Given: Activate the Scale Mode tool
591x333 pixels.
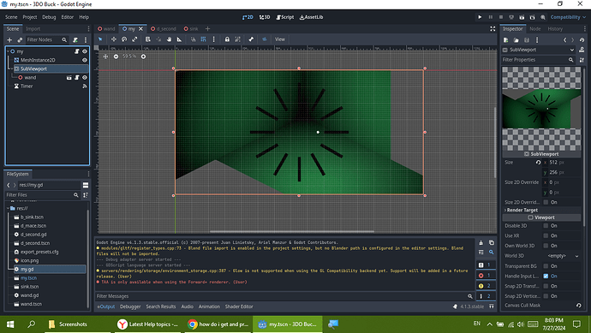Looking at the screenshot, I should [x=134, y=39].
